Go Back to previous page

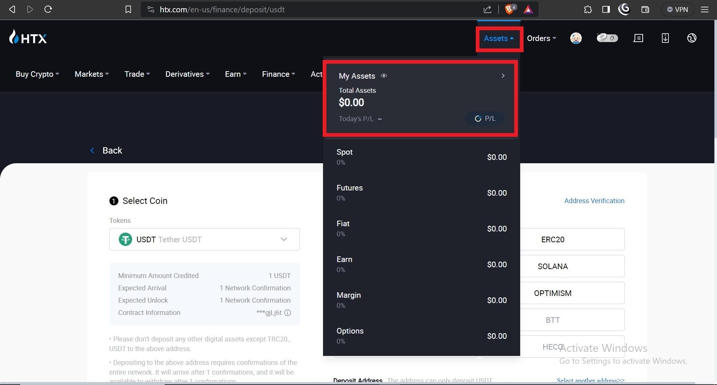106,150
